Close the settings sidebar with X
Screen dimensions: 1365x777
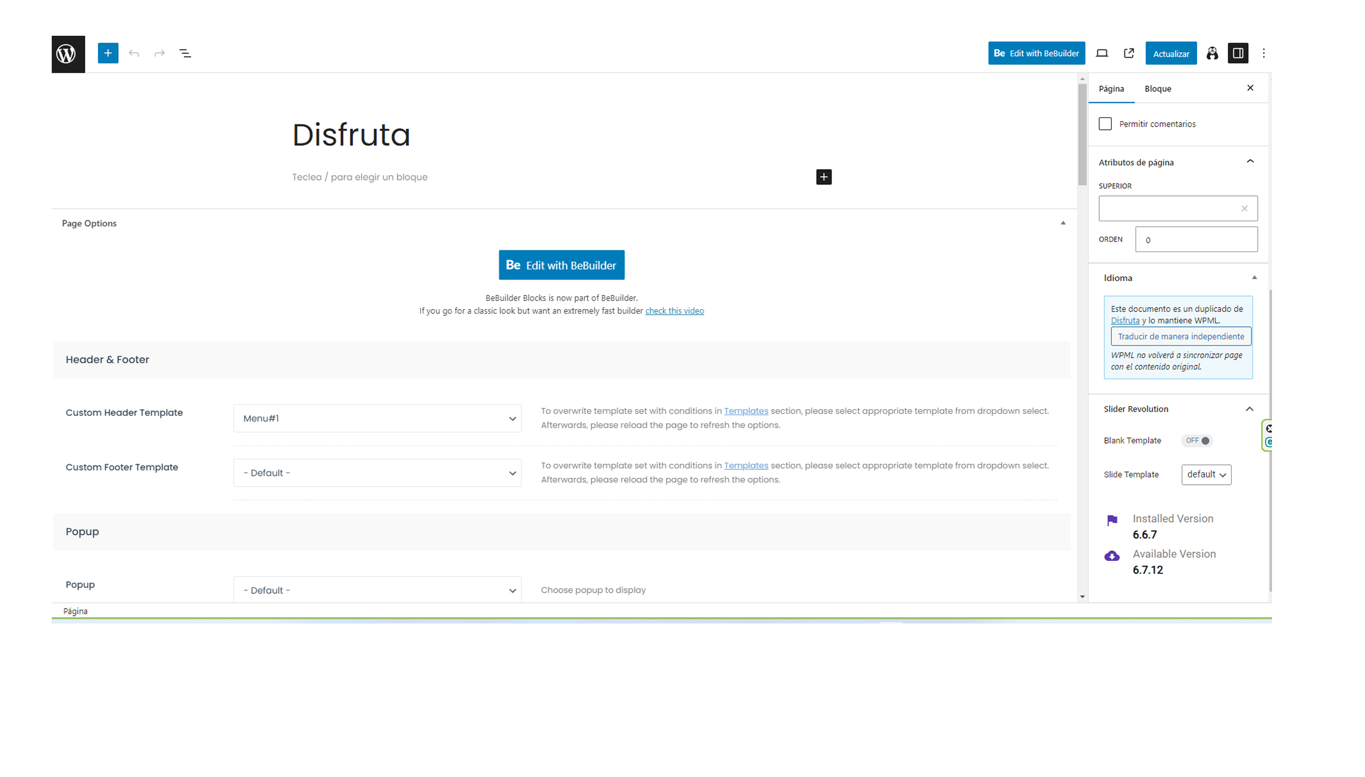[x=1250, y=88]
